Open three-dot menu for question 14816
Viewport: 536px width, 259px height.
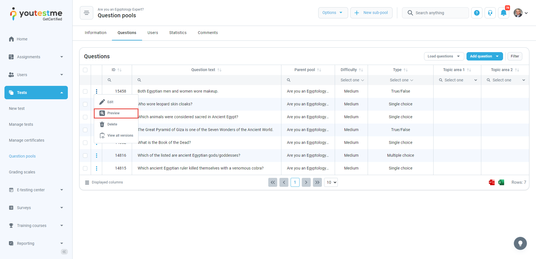click(97, 156)
